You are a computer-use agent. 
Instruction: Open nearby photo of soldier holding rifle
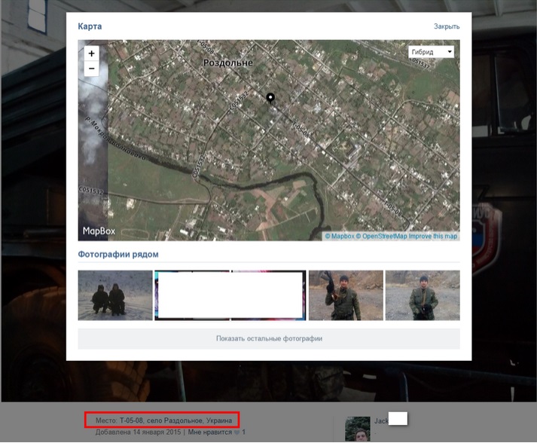[x=346, y=295]
